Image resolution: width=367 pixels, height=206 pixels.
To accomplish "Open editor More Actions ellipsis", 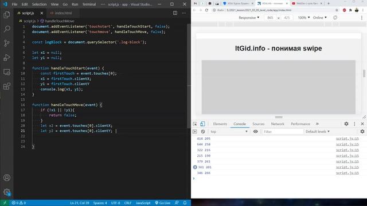I will click(x=183, y=13).
